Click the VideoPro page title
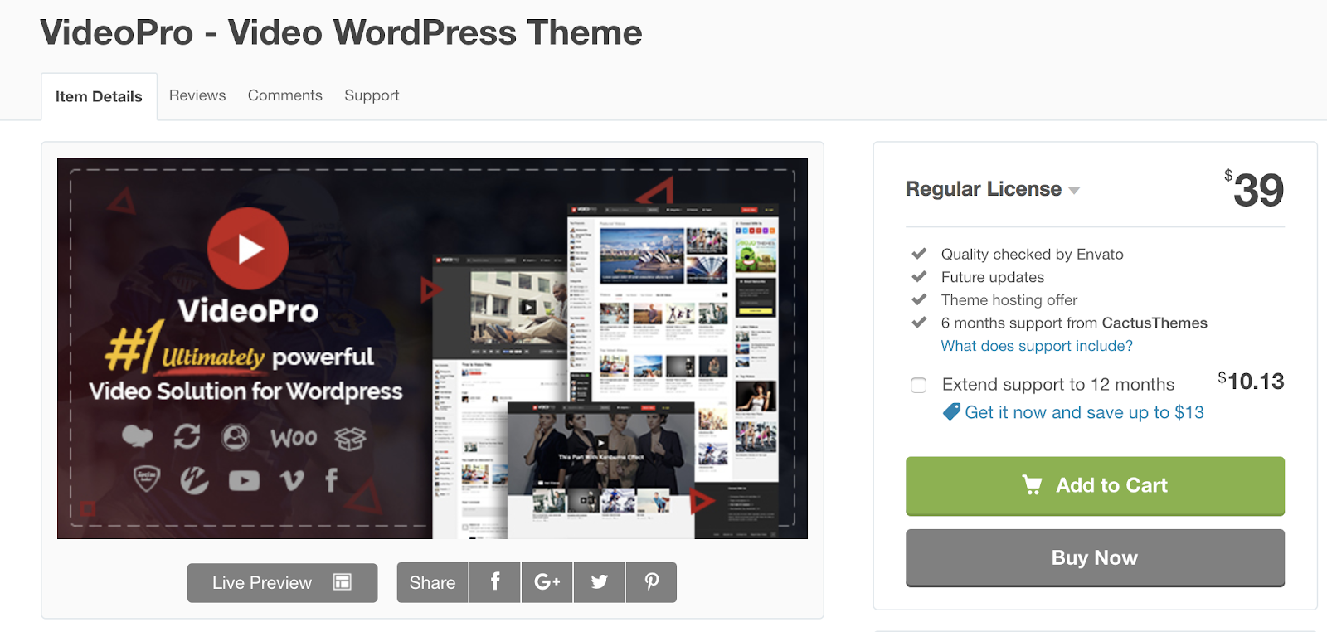The height and width of the screenshot is (632, 1327). point(341,32)
